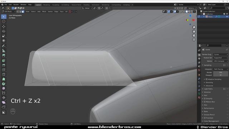Click the viewport pan hand icon
This screenshot has height=129, width=229.
[194, 32]
